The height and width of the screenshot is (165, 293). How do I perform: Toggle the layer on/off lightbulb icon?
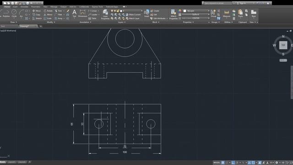tap(112, 11)
